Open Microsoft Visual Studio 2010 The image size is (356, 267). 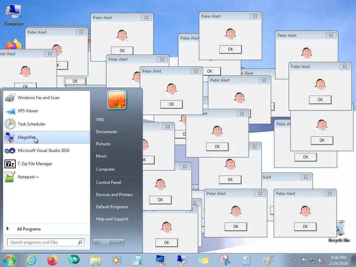tap(47, 150)
